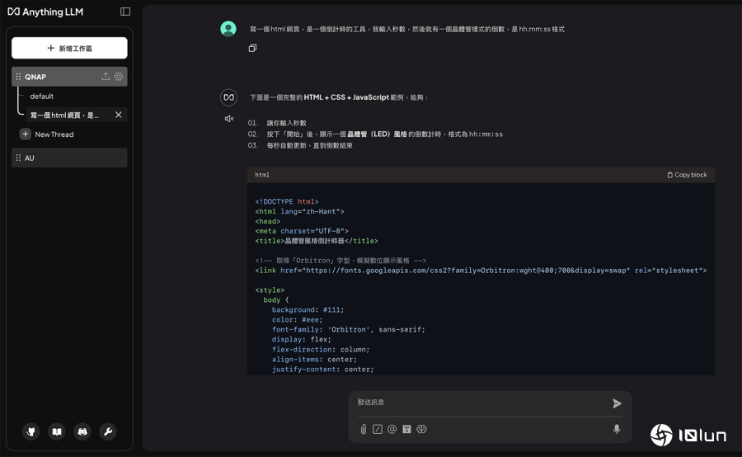Open QNAP workspace settings gear

click(x=119, y=77)
